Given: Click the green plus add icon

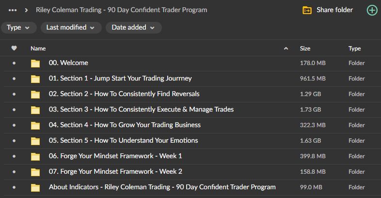Looking at the screenshot, I should pyautogui.click(x=372, y=10).
